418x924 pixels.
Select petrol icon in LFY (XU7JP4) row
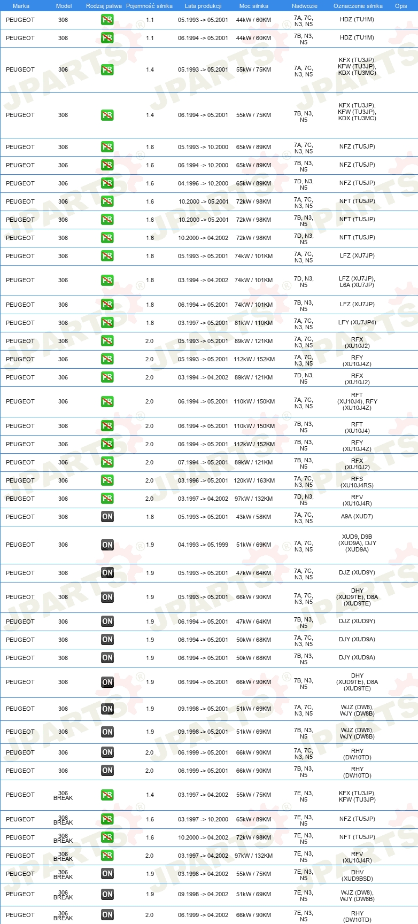[x=107, y=323]
